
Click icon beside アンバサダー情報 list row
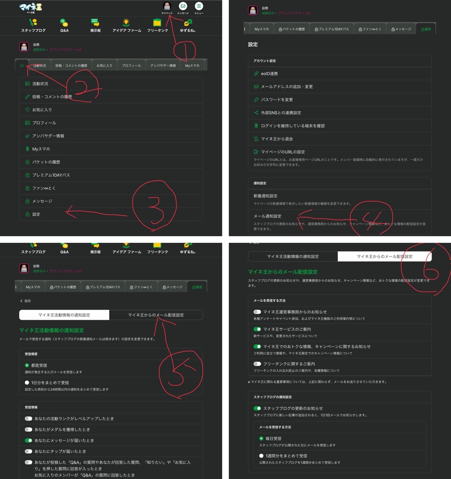27,136
